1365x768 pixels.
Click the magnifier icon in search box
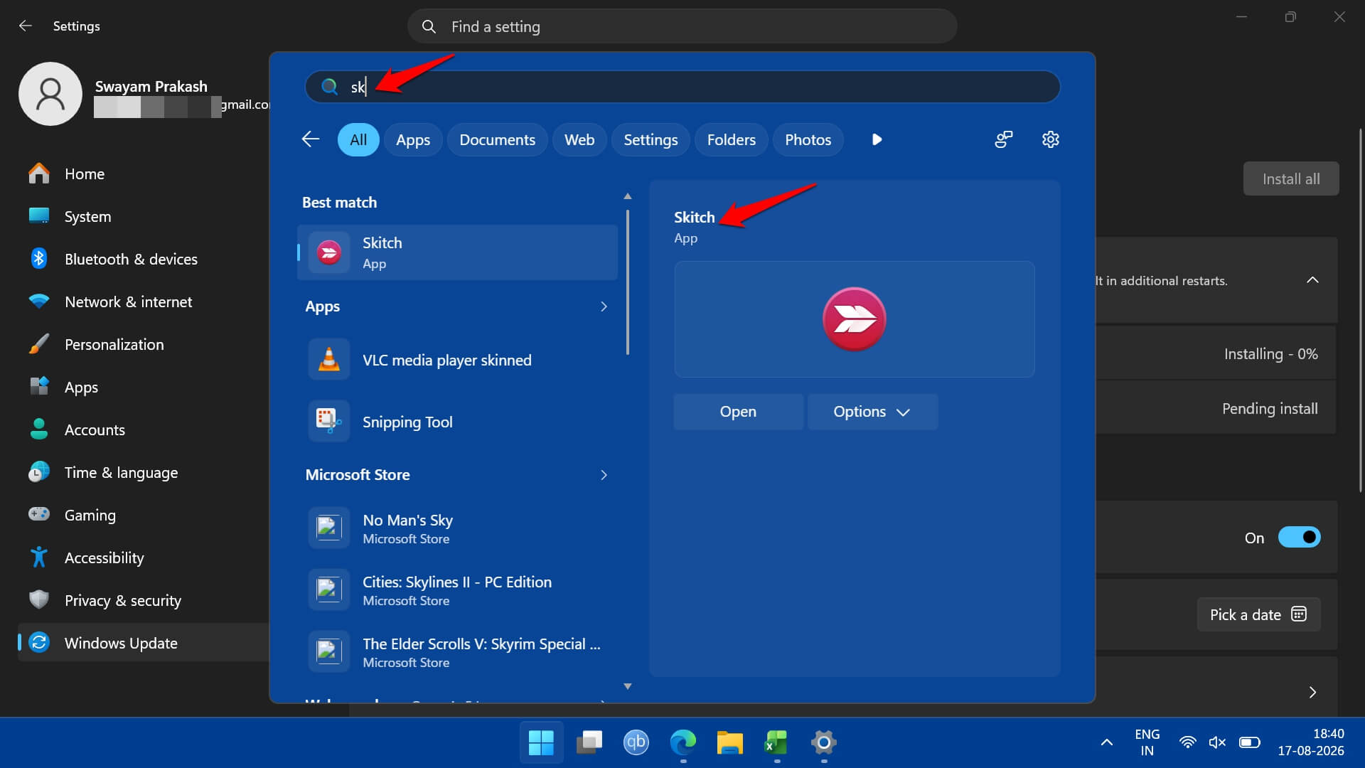(x=329, y=87)
